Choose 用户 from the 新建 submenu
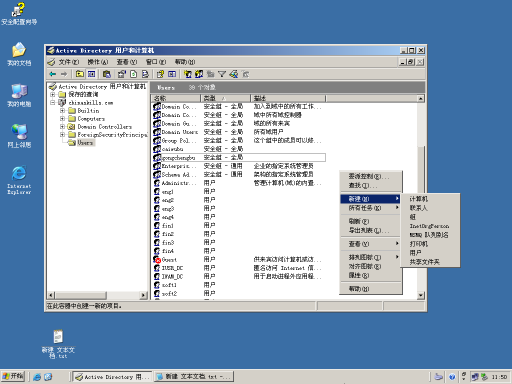The height and width of the screenshot is (384, 512). 430,252
